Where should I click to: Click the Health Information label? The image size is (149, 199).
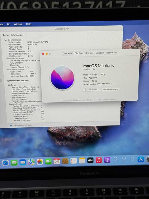click(15, 69)
